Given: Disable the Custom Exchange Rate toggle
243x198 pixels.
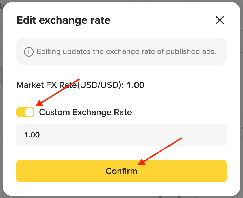Looking at the screenshot, I should pos(25,112).
